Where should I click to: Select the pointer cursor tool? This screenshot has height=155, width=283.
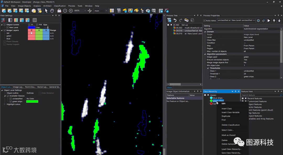click(46, 11)
